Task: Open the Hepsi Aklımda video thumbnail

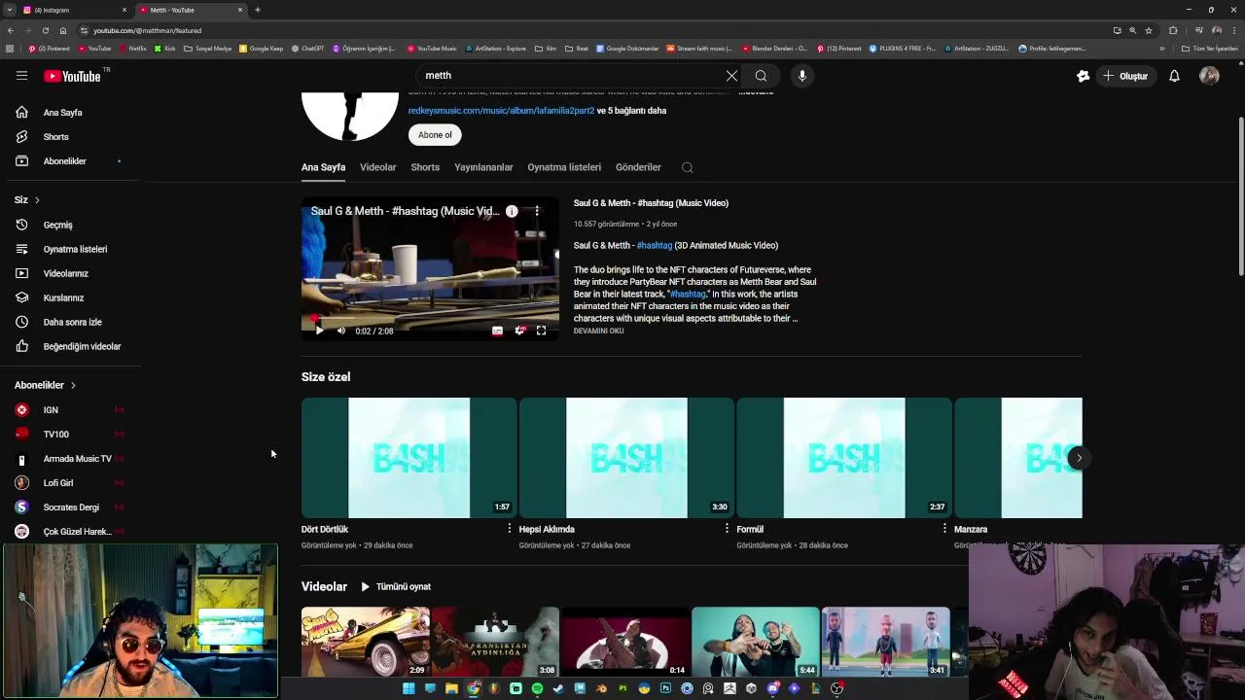Action: pos(626,458)
